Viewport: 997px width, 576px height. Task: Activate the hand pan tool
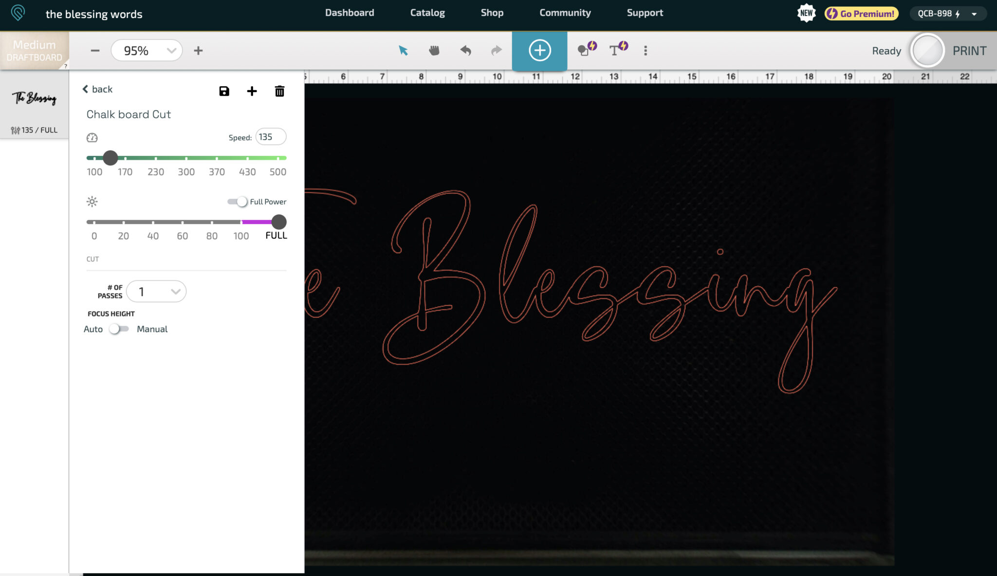tap(434, 51)
